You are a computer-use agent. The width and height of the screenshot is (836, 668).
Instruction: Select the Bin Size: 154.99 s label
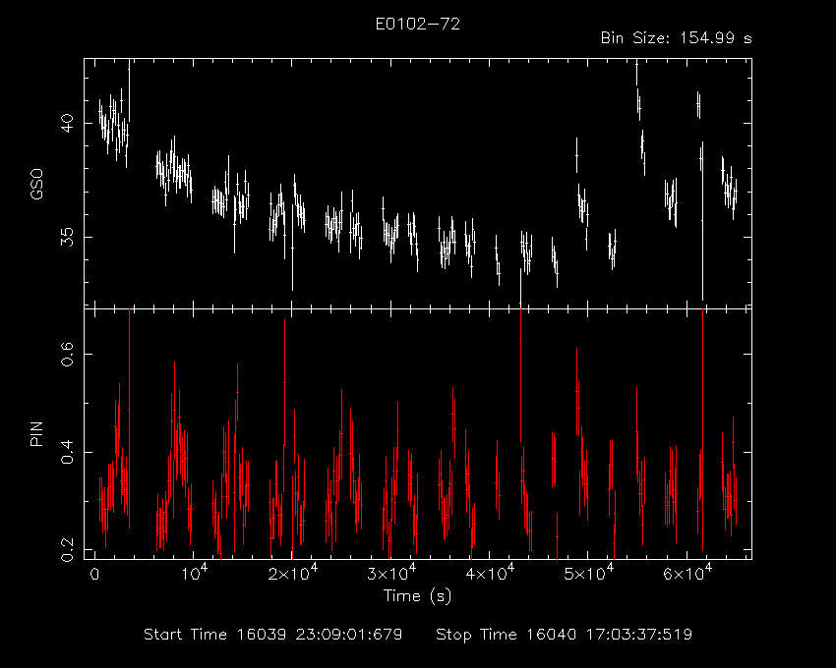tap(676, 38)
